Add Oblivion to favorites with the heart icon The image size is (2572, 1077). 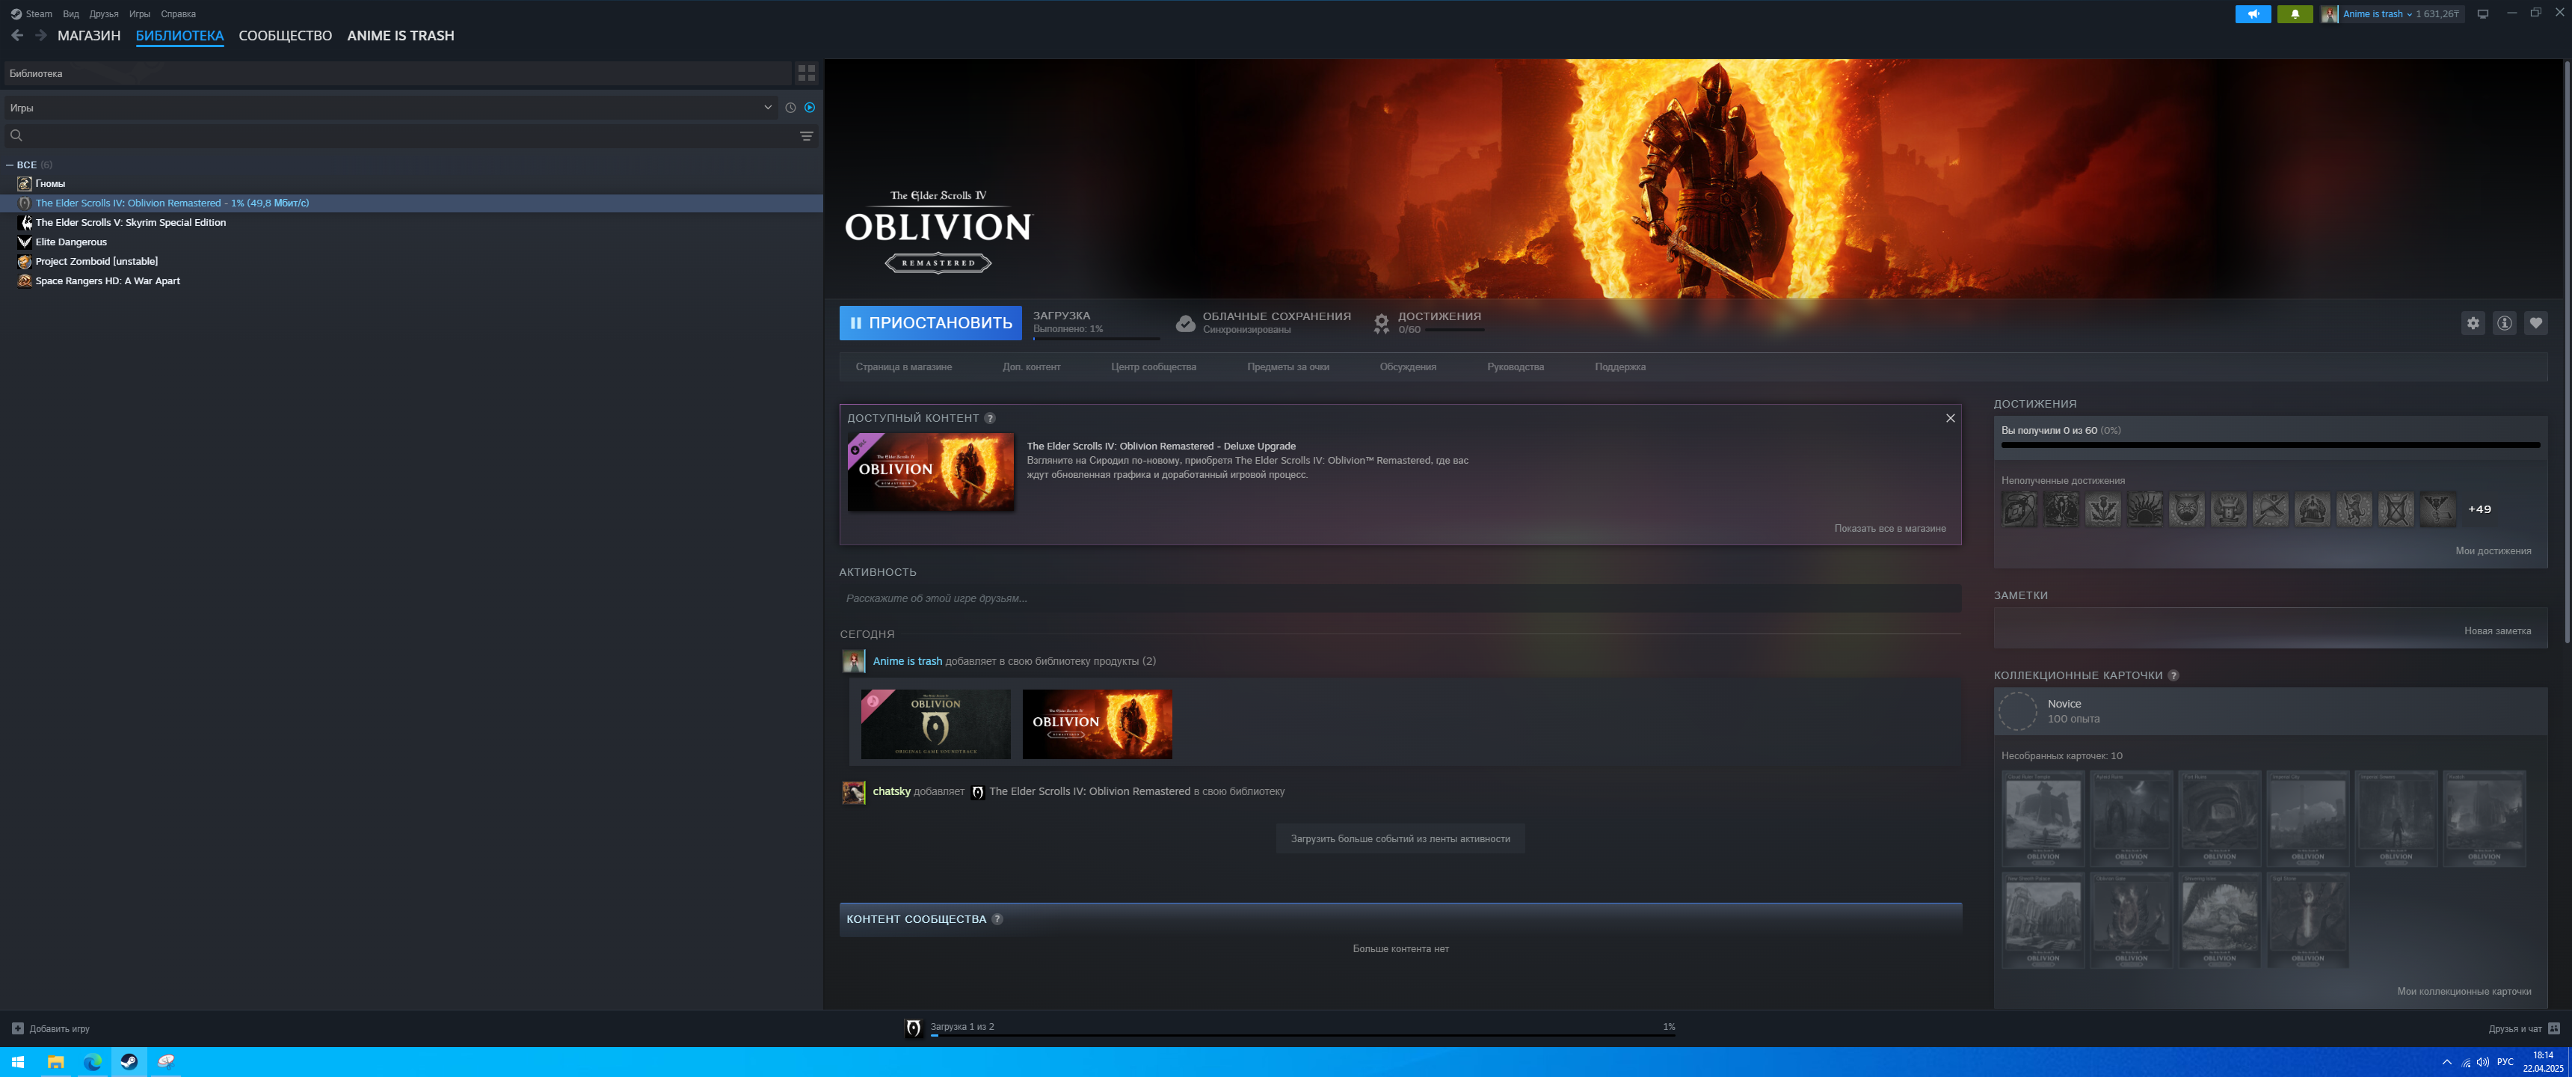click(2535, 322)
